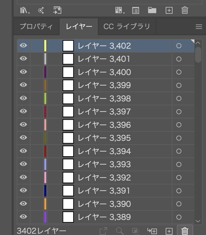This screenshot has height=235, width=206.
Task: Click the New Color Group folder icon
Action: pyautogui.click(x=152, y=10)
